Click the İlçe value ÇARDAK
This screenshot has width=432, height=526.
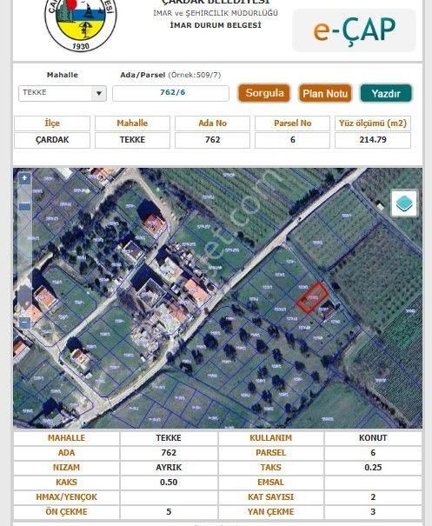52,140
